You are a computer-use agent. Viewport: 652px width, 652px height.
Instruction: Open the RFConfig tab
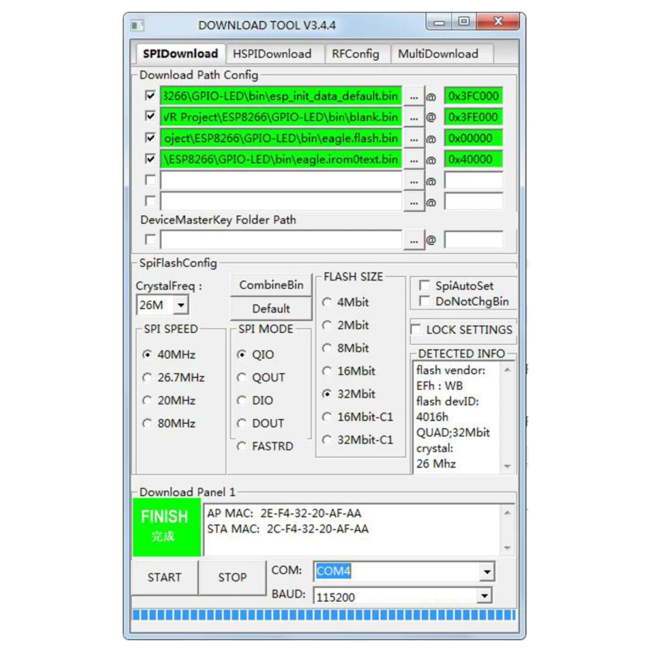[355, 54]
